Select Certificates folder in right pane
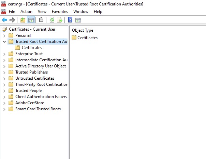The image size is (206, 159). coord(87,38)
